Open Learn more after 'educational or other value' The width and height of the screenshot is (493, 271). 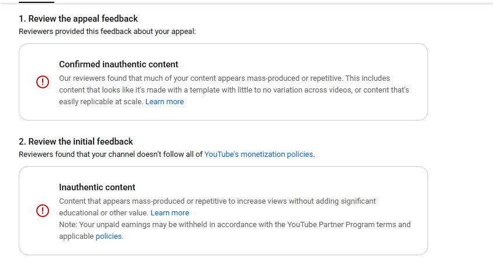tap(170, 213)
